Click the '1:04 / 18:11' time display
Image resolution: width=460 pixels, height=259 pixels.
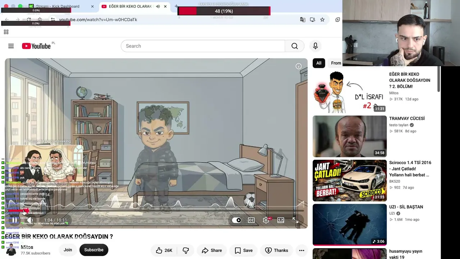coord(55,220)
